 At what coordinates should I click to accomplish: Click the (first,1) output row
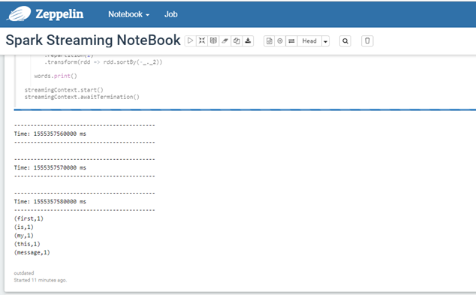pos(29,218)
